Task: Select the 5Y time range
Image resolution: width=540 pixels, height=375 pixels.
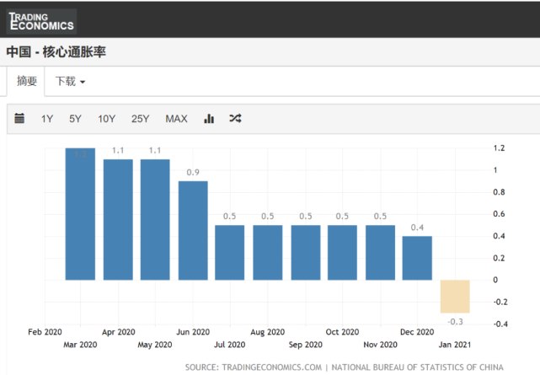Action: click(75, 119)
